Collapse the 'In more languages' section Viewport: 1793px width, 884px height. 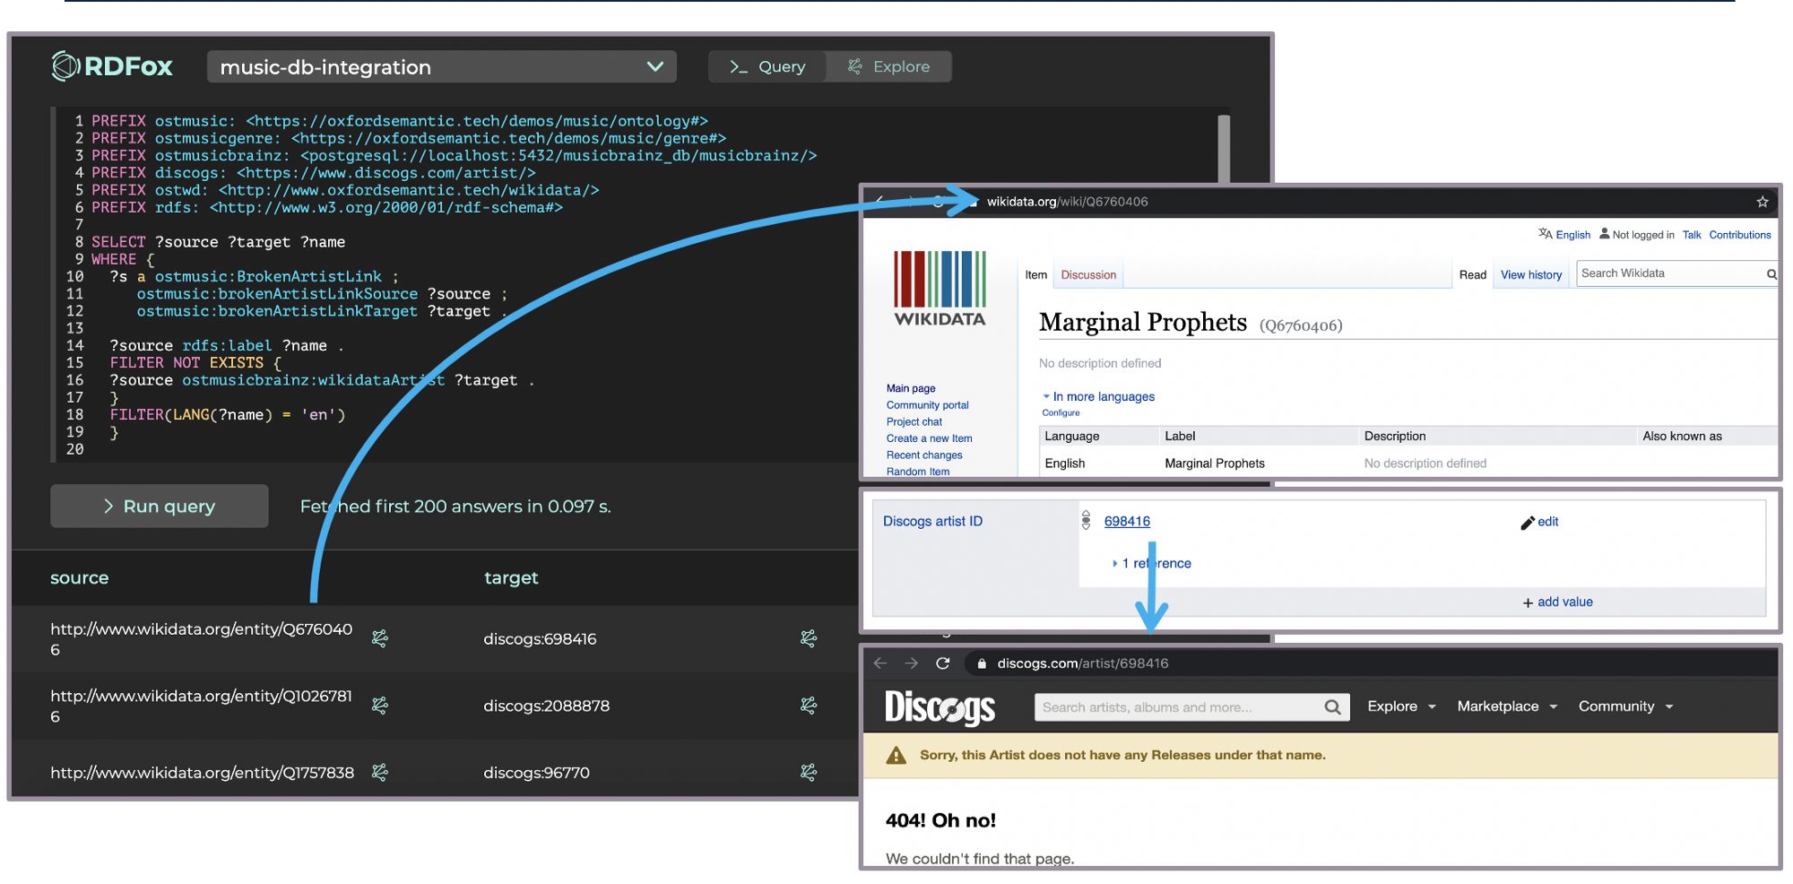[1098, 396]
